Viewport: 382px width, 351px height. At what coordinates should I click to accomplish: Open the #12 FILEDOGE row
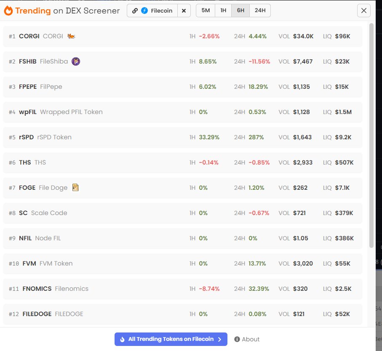coord(182,314)
